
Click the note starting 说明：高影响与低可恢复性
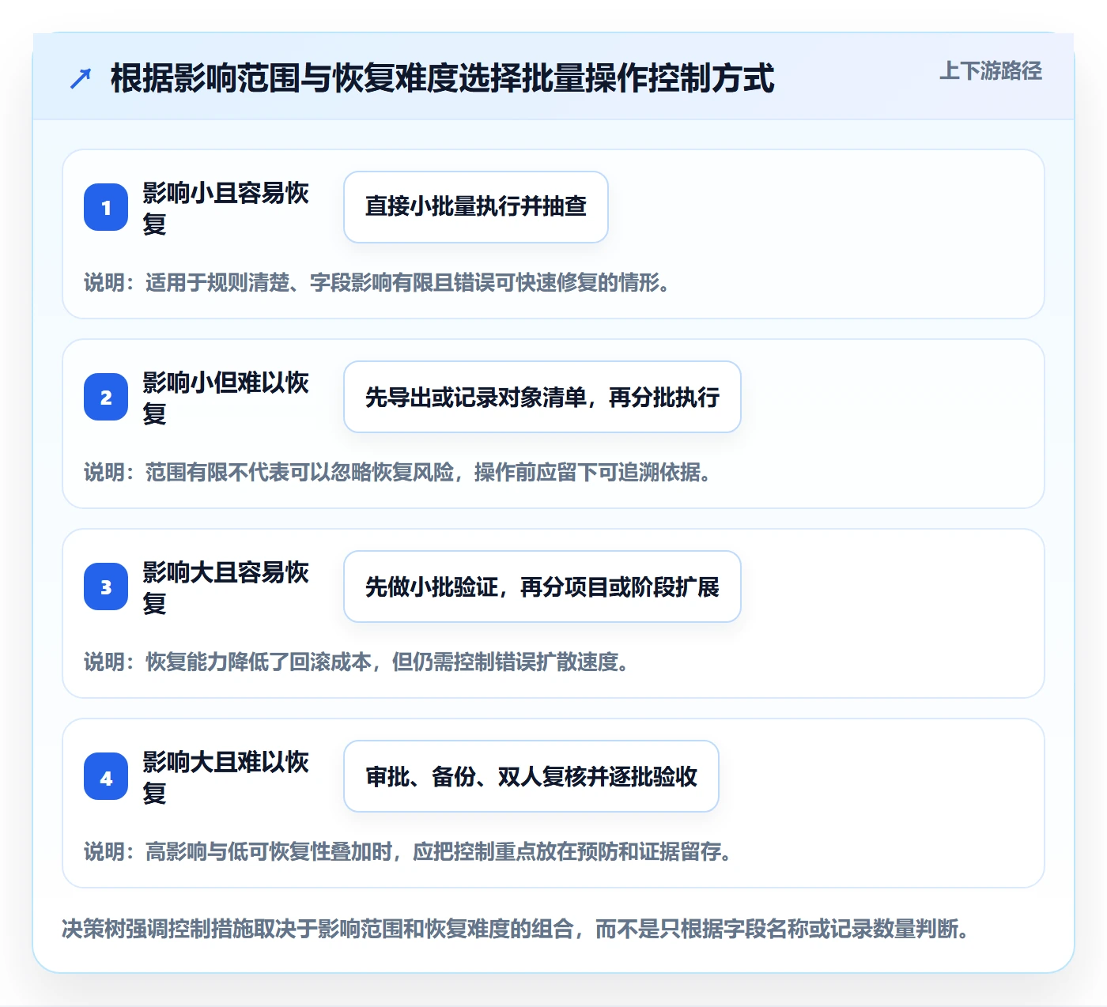[x=410, y=851]
